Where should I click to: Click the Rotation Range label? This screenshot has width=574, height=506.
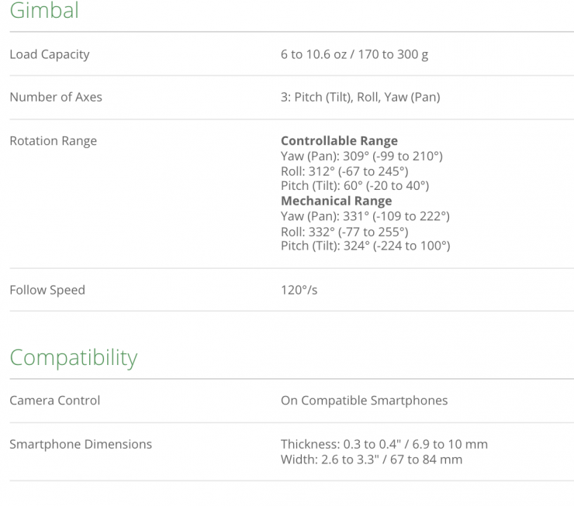pos(53,141)
